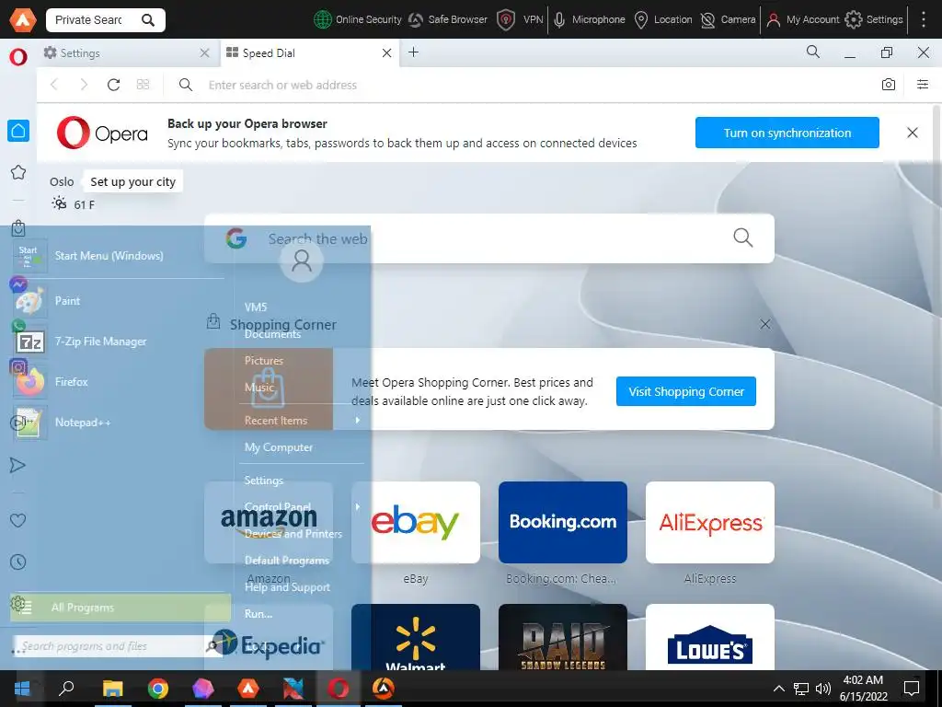Image resolution: width=942 pixels, height=707 pixels.
Task: Expand All Programs in Start menu
Action: coord(121,608)
